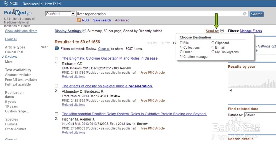Image resolution: width=276 pixels, height=146 pixels.
Task: Filter by Other Animals species
Action: click(16, 129)
